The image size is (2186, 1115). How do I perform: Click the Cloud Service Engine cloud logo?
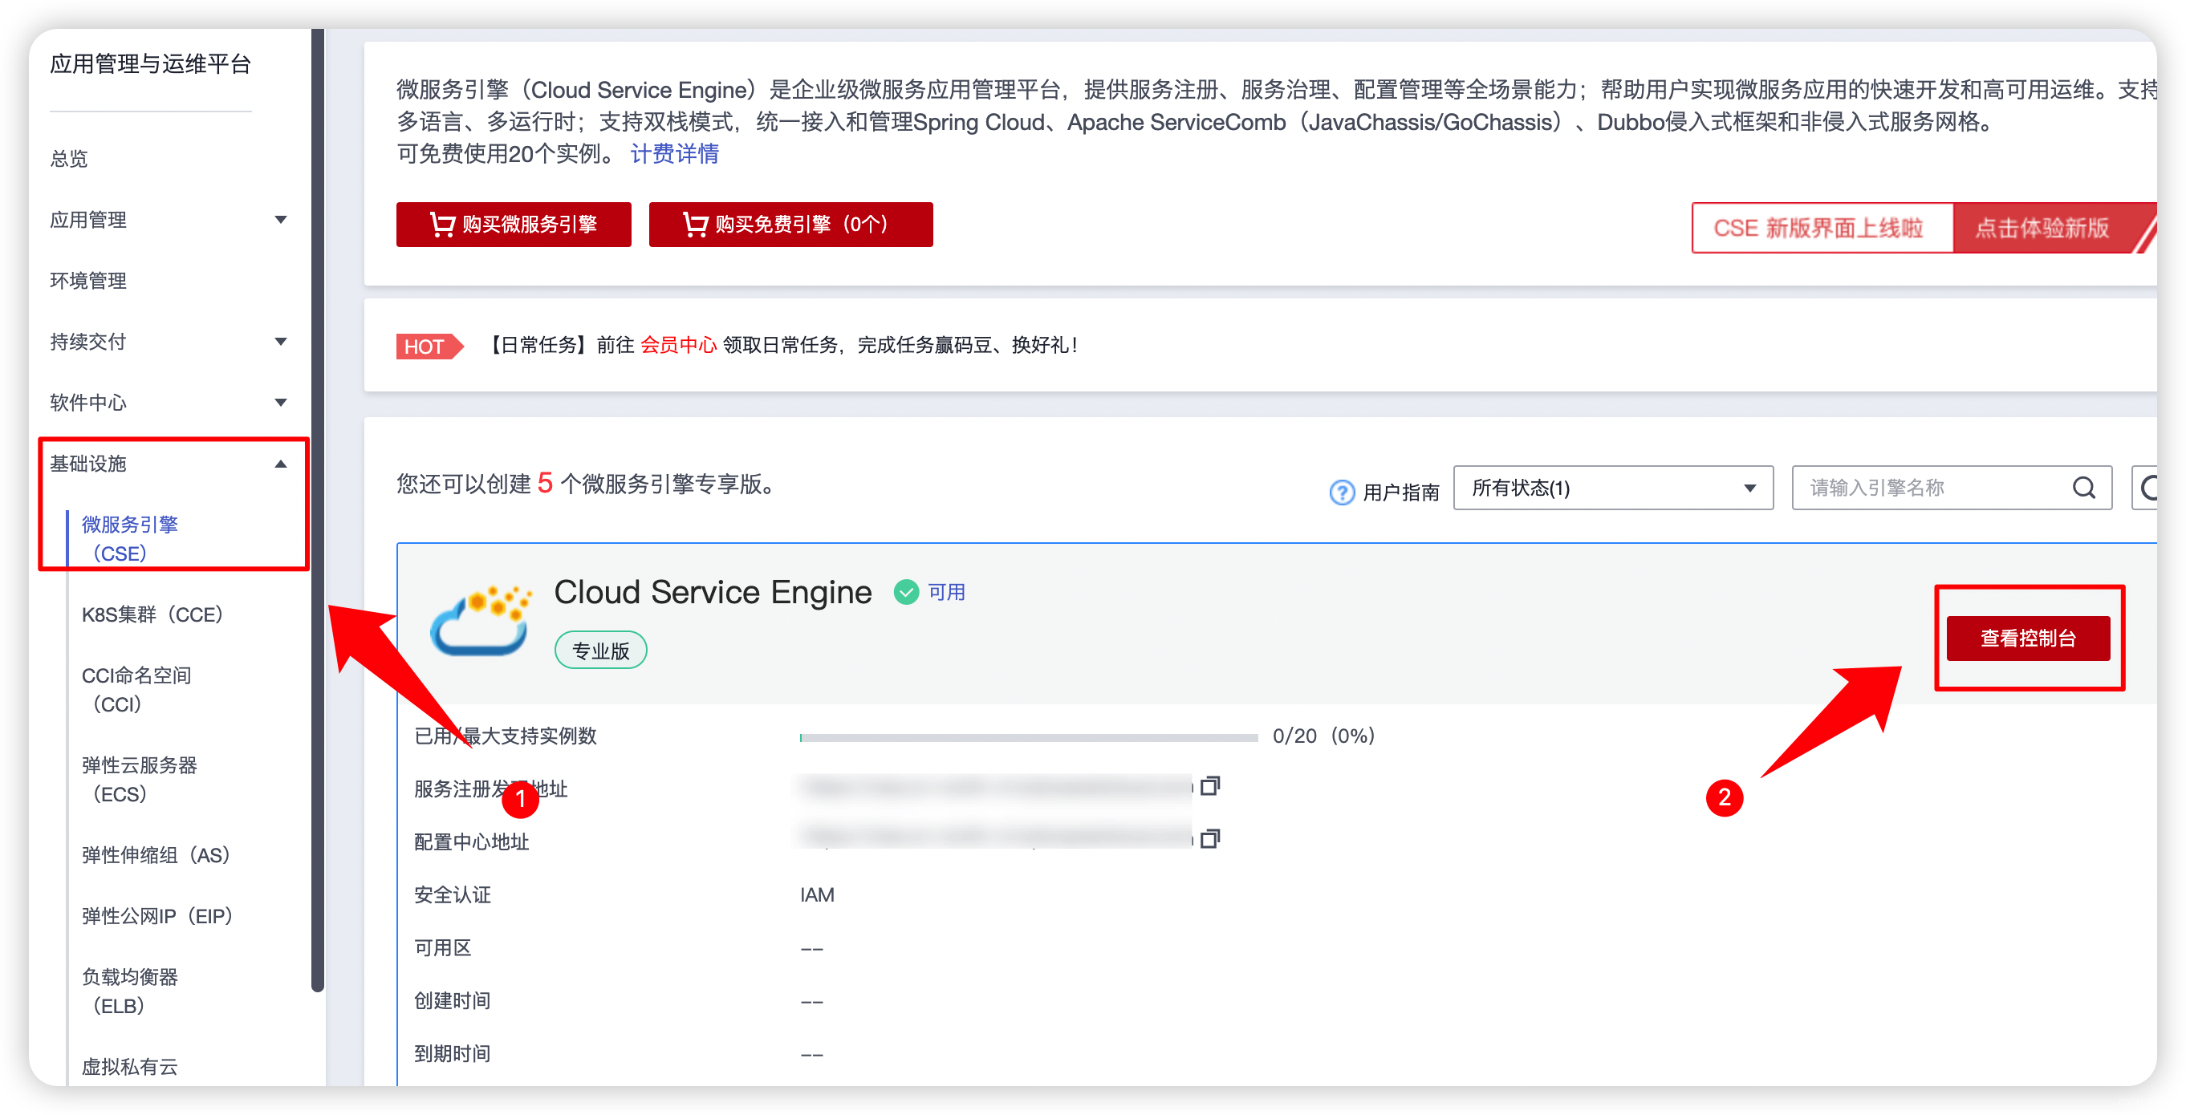pos(481,621)
